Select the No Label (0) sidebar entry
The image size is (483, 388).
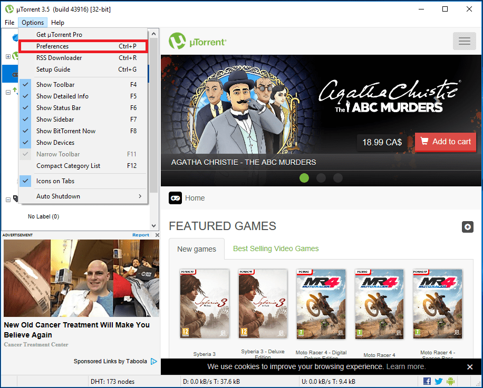click(43, 216)
